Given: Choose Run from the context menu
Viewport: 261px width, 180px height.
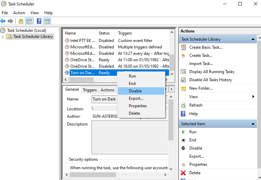Looking at the screenshot, I should (x=141, y=76).
